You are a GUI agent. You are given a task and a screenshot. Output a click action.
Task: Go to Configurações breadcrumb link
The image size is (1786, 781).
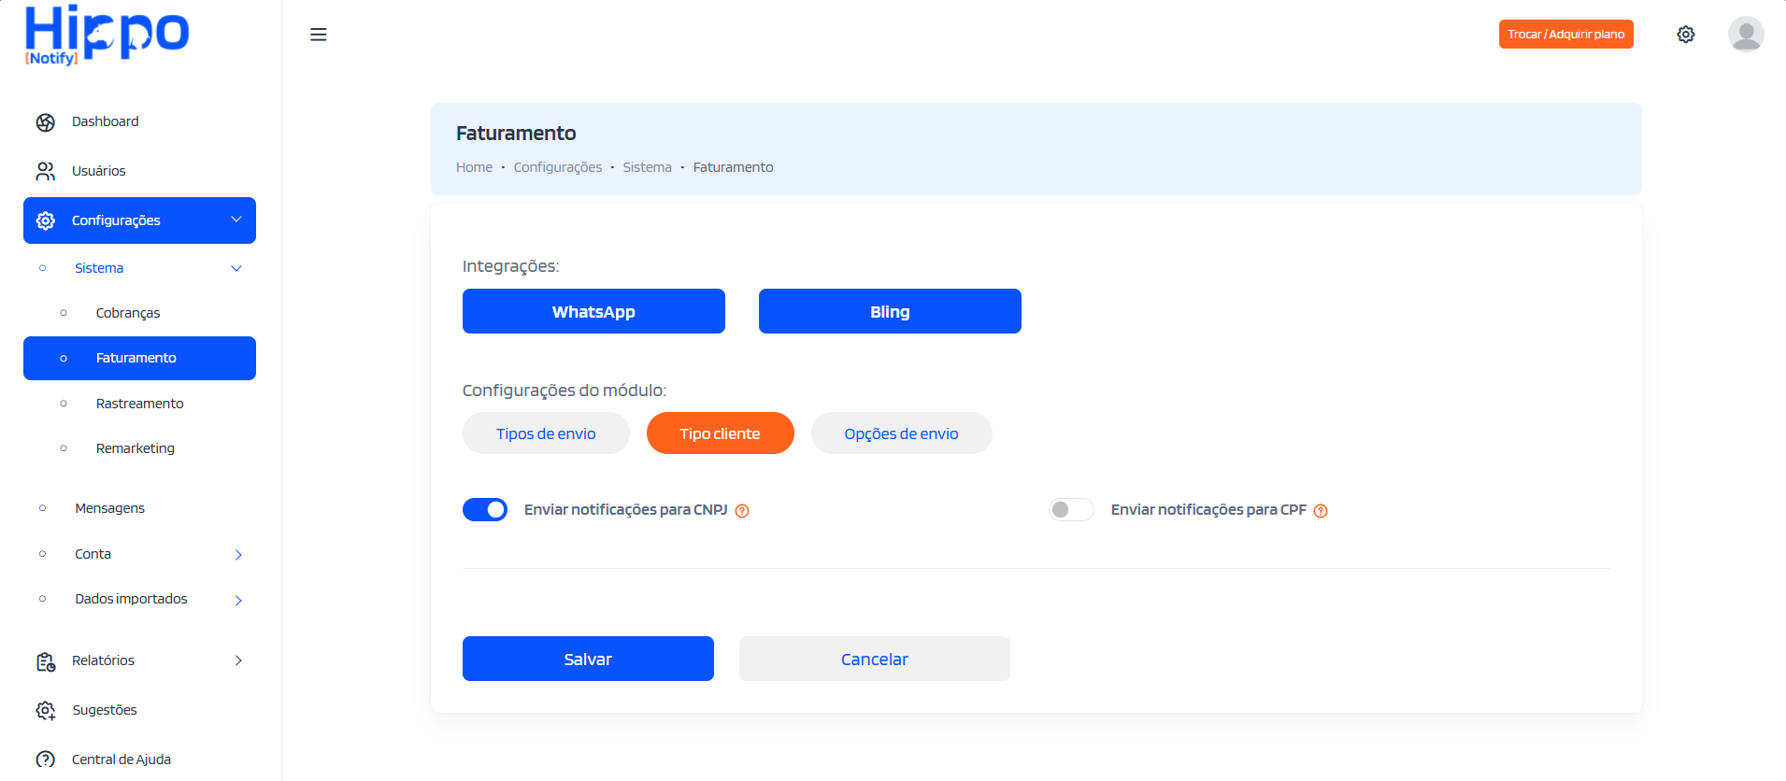558,167
